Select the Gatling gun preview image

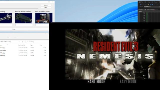tap(6, 18)
